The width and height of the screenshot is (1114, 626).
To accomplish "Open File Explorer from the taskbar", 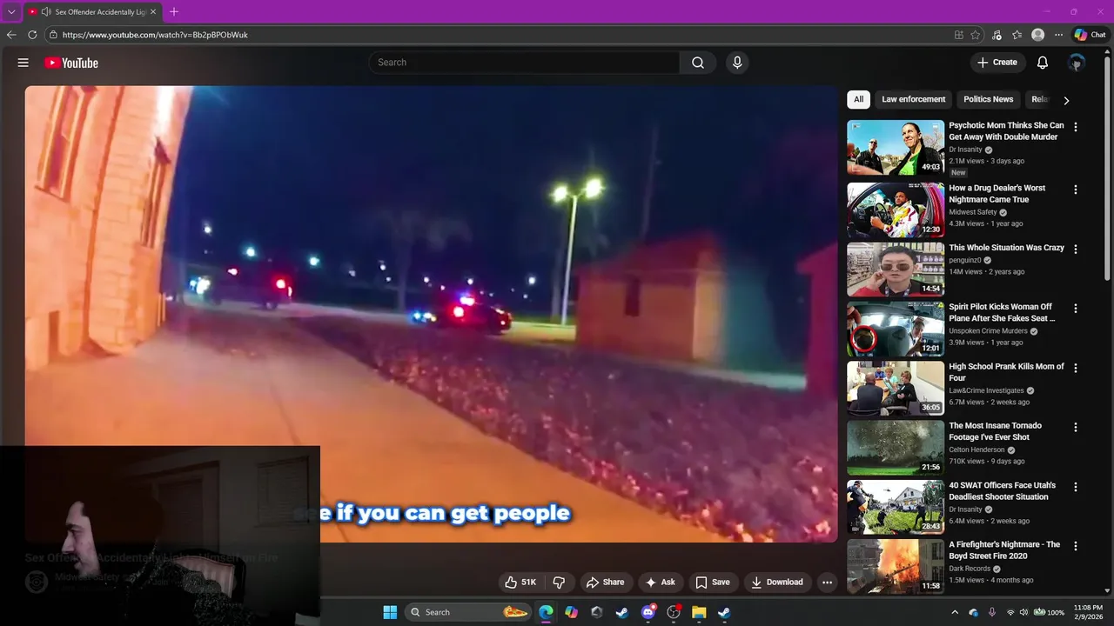I will pos(699,612).
